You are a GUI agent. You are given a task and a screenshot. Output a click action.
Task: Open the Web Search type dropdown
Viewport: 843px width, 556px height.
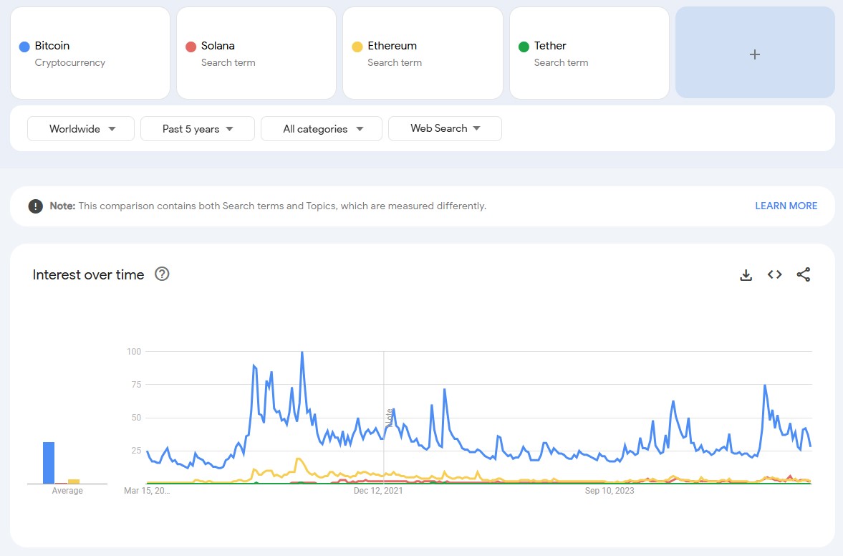pyautogui.click(x=445, y=128)
